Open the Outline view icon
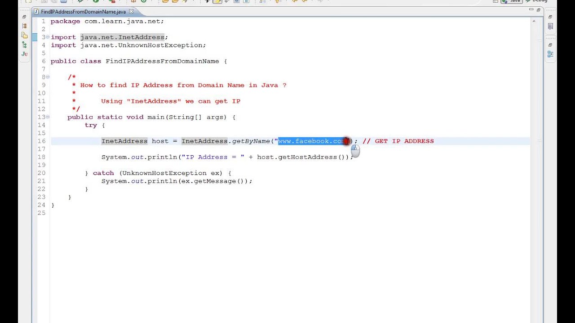This screenshot has height=323, width=575. tap(550, 54)
